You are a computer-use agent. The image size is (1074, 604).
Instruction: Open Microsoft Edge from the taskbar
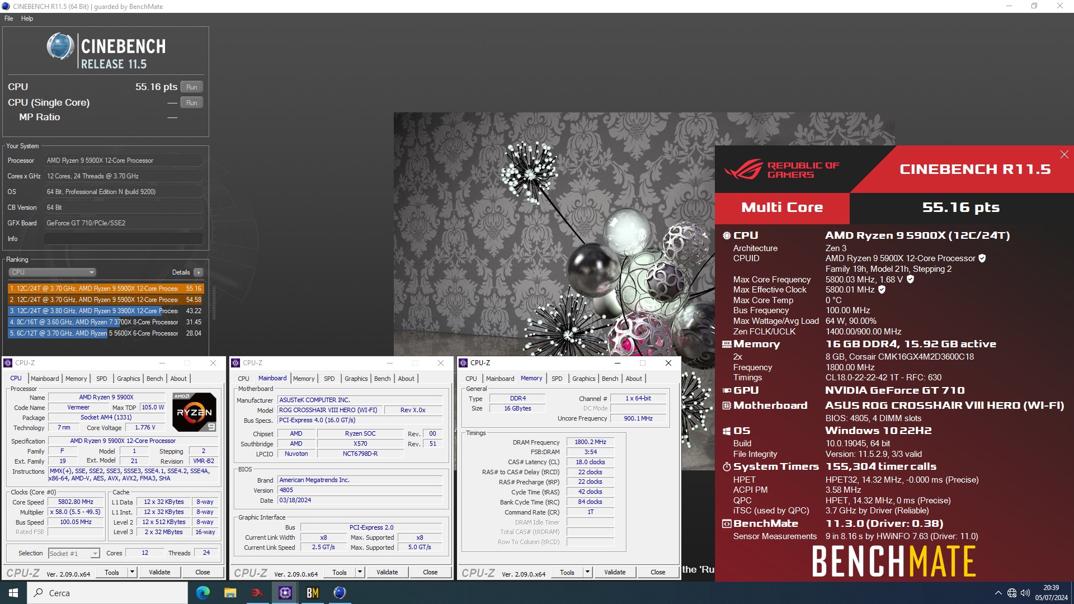(x=202, y=593)
